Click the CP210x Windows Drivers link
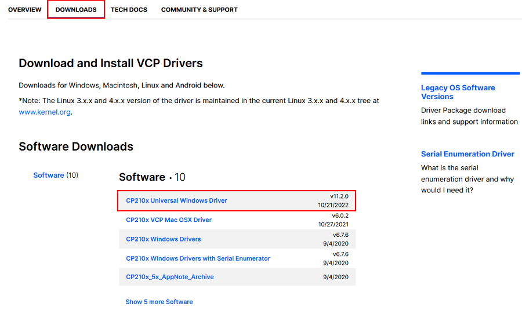This screenshot has width=522, height=311. click(164, 239)
